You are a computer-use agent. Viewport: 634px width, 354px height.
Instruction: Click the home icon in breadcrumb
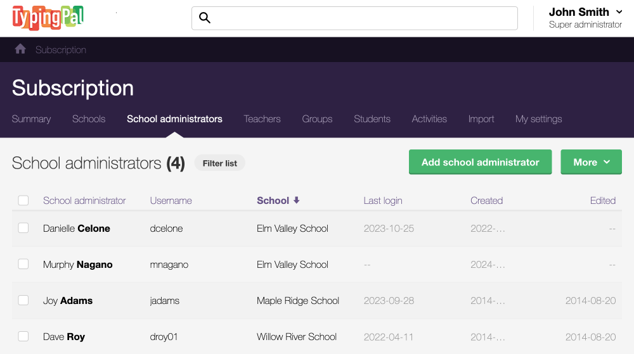click(x=20, y=49)
